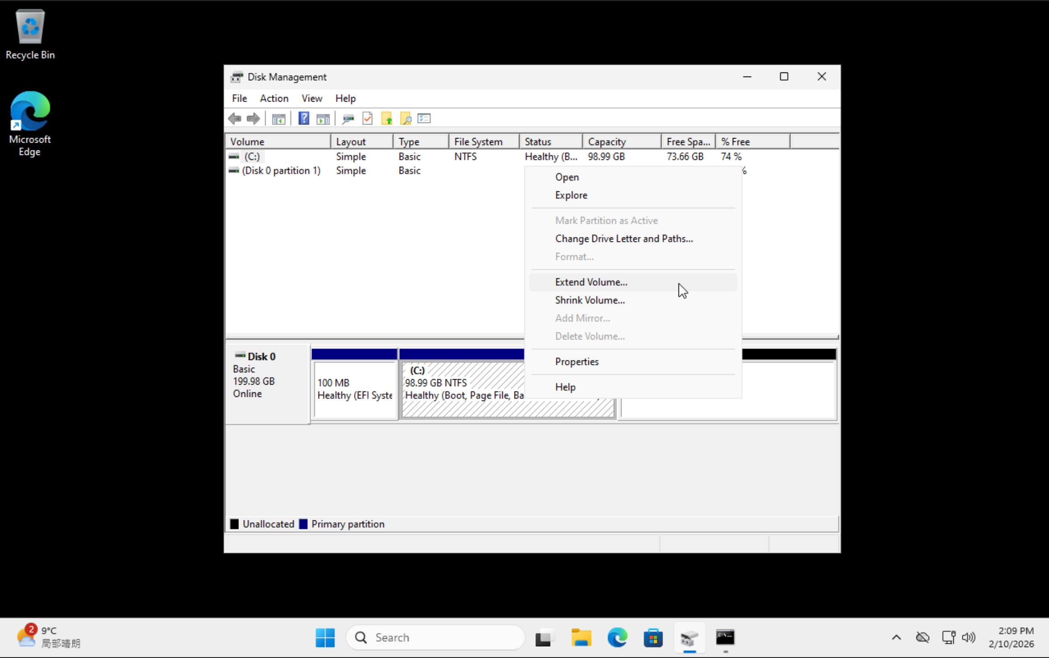Select Shrink Volume in context menu
The height and width of the screenshot is (658, 1049).
[590, 300]
